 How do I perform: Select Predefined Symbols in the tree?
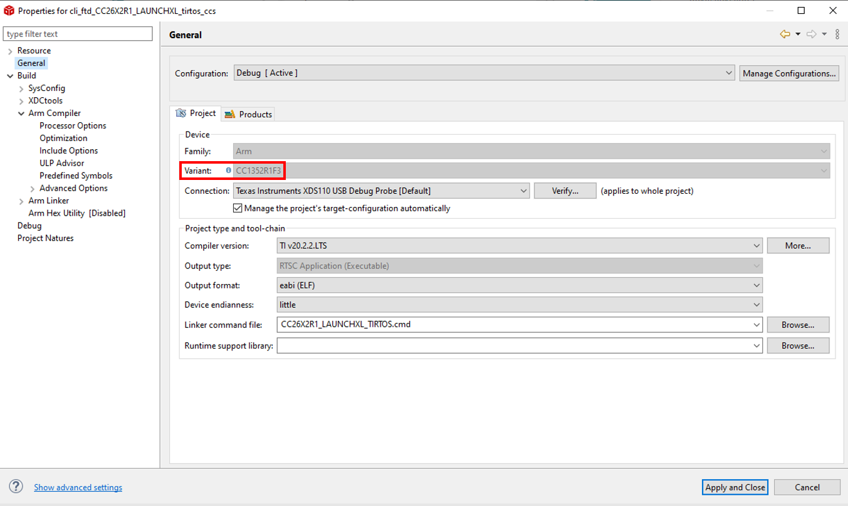[x=76, y=176]
